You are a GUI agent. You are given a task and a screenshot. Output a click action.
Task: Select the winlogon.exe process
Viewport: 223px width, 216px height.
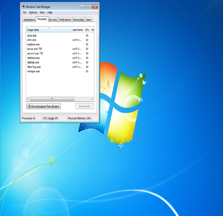click(60, 71)
